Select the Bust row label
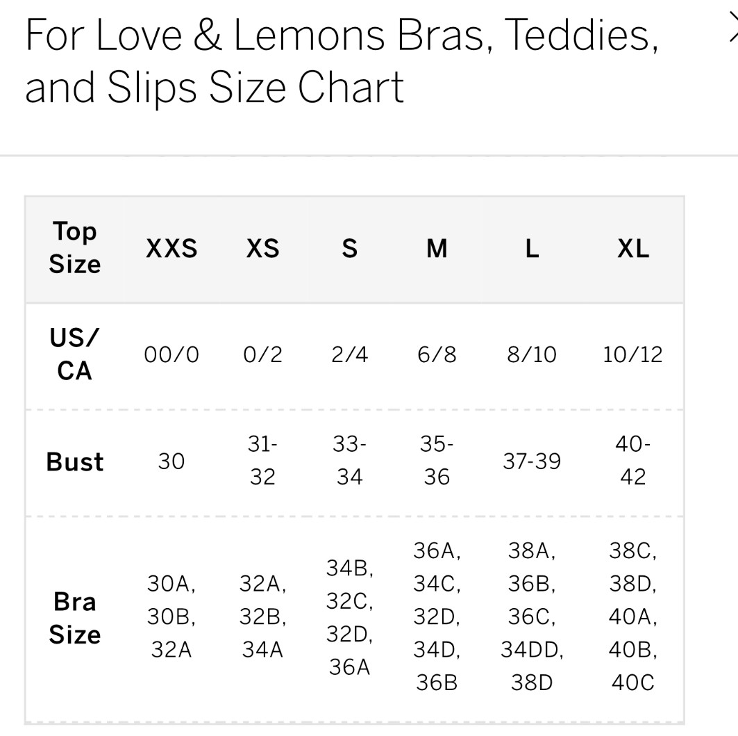 [75, 462]
